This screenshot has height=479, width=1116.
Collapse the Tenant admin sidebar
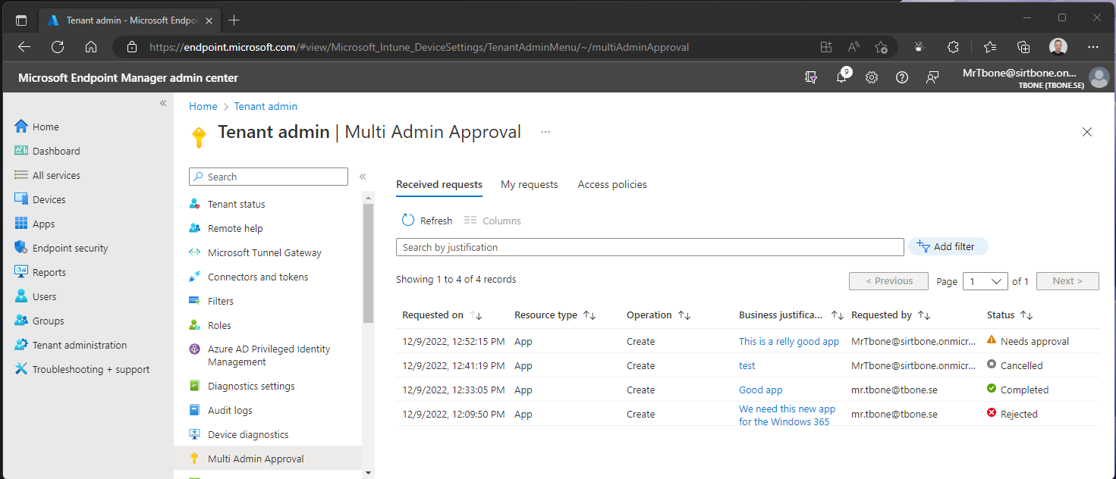363,175
